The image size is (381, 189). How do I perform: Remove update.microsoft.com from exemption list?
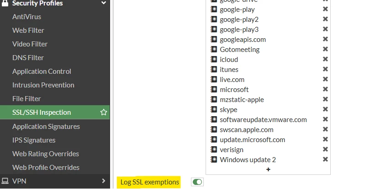[x=325, y=139]
